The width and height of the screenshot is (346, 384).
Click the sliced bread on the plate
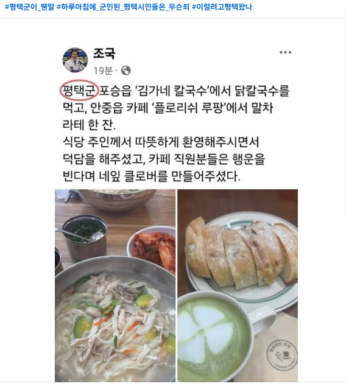242,252
